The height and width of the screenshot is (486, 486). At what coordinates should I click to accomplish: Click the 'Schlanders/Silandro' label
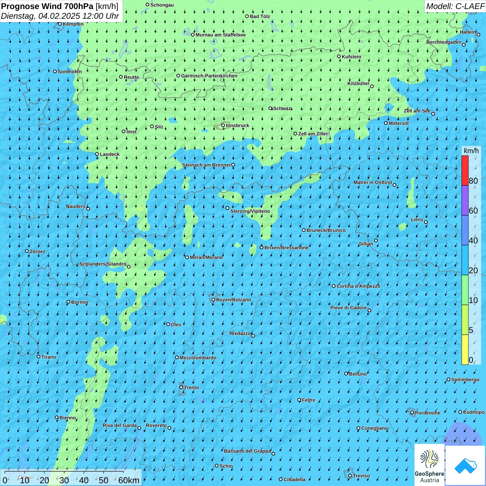(103, 264)
